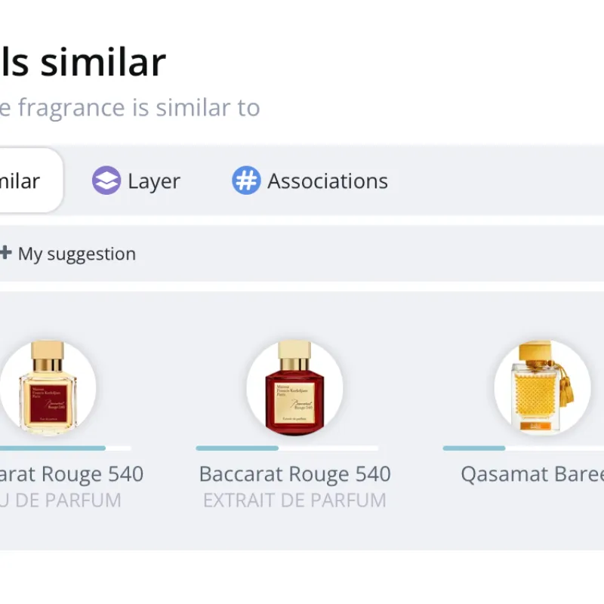Click the purple Layer stack icon
Image resolution: width=604 pixels, height=604 pixels.
(x=106, y=181)
